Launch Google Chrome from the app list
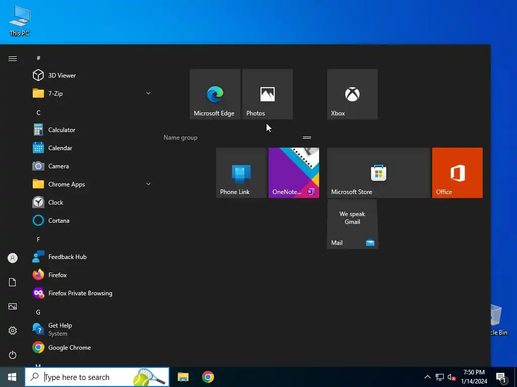This screenshot has height=387, width=517. pos(92,348)
